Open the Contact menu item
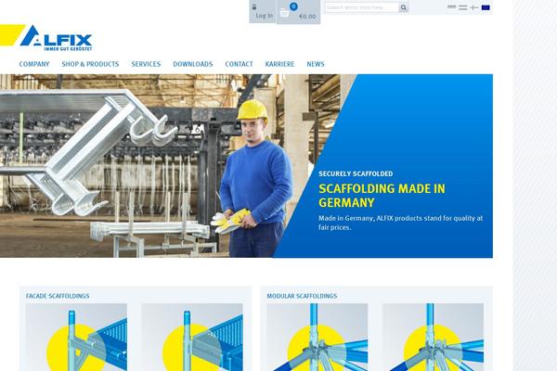This screenshot has height=371, width=557. pos(239,64)
